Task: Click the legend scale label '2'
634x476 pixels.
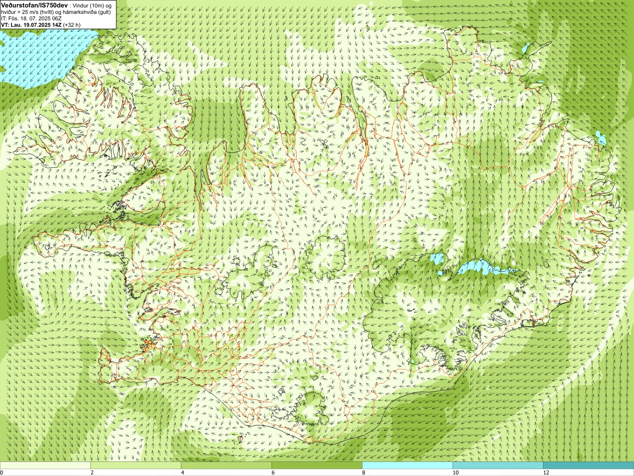Action: [x=92, y=473]
